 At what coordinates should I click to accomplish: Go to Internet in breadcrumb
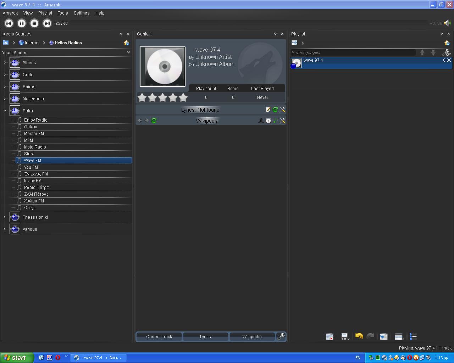(x=29, y=43)
